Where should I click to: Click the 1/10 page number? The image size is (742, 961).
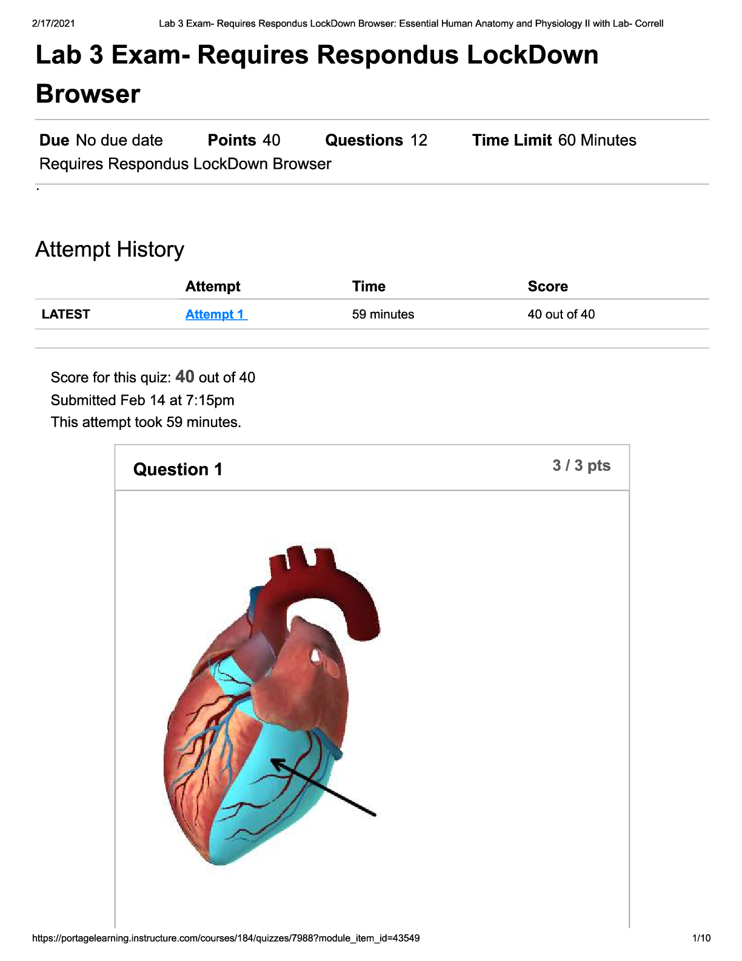click(x=701, y=938)
